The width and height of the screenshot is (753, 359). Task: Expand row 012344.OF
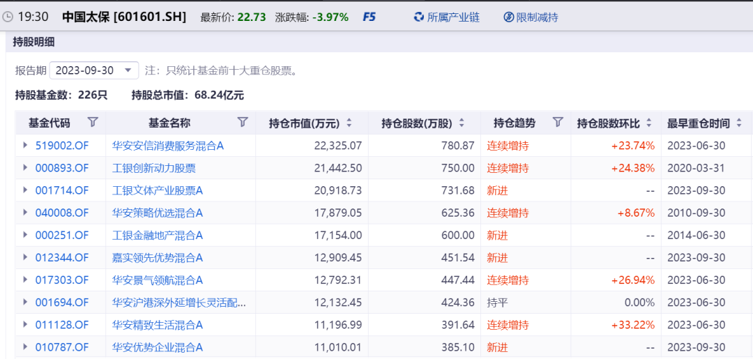(26, 257)
